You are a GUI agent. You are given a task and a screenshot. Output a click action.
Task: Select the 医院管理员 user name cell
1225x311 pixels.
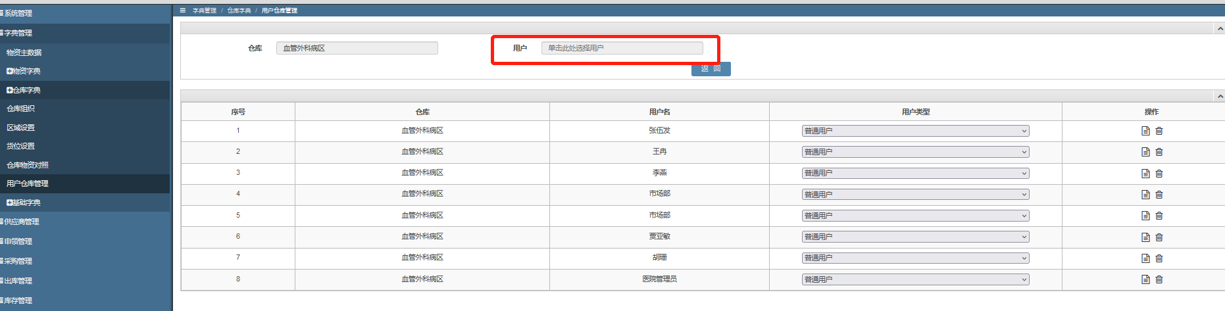pos(659,279)
